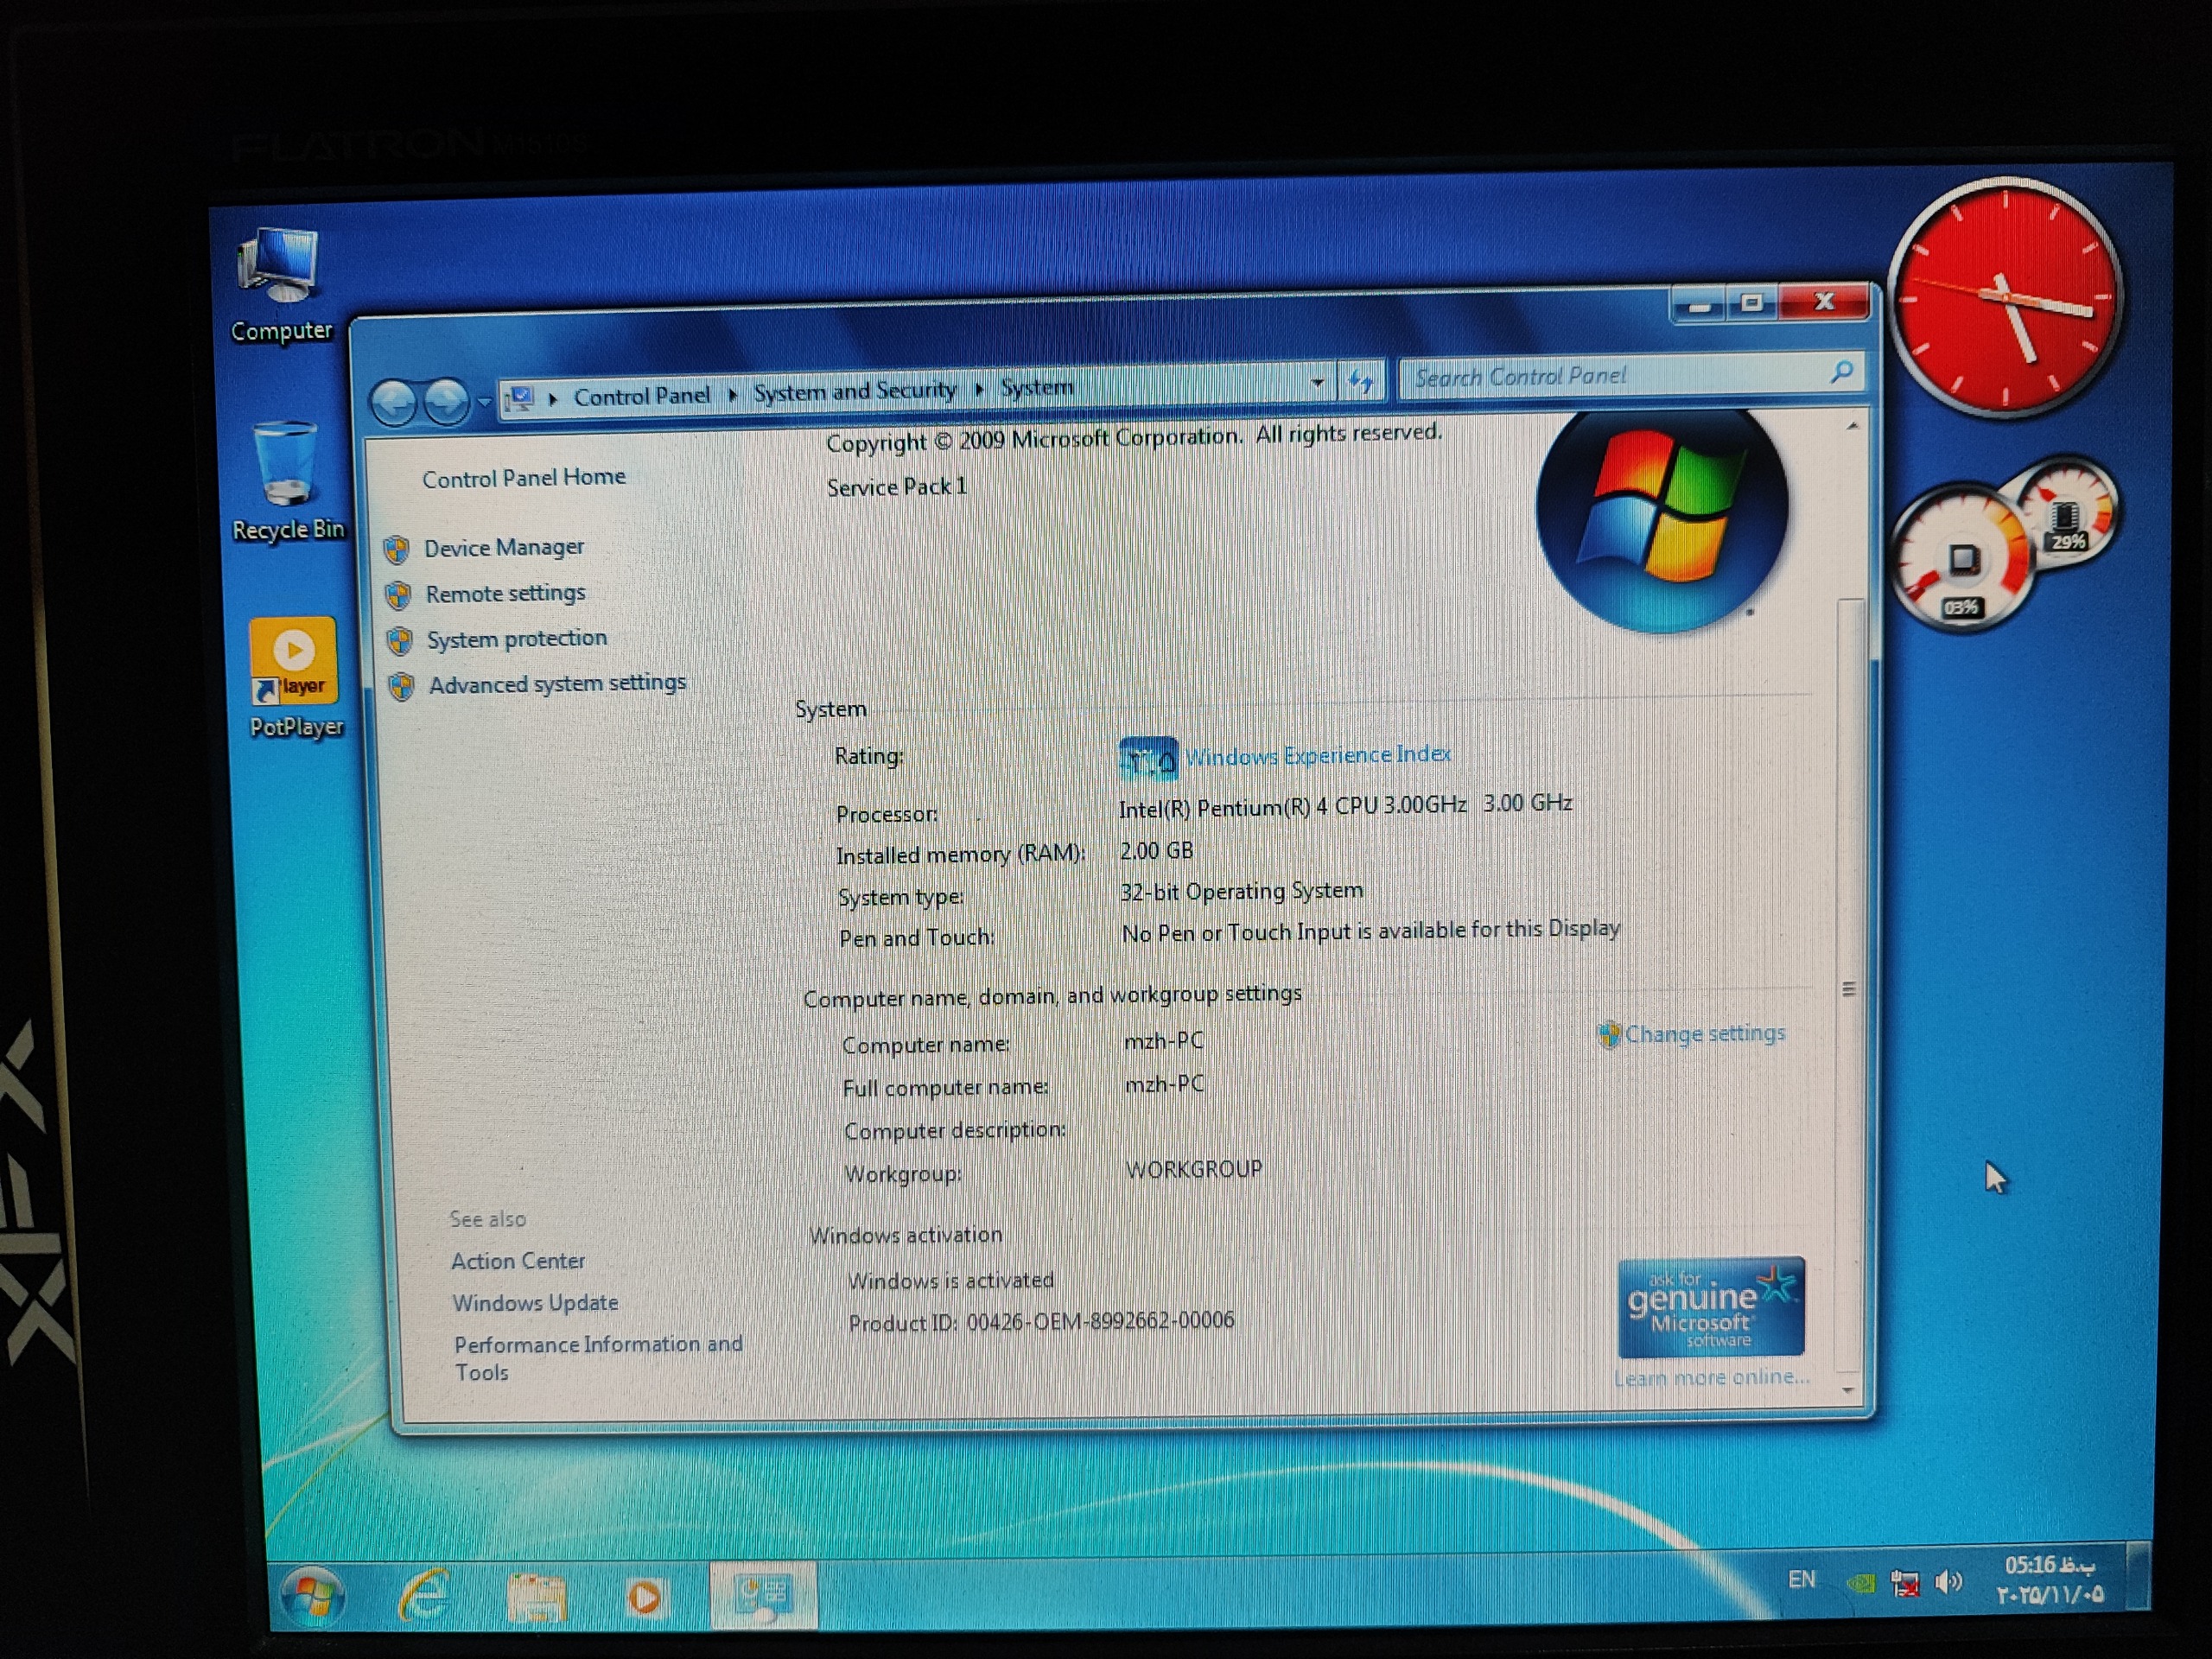Click the taskbar clock and date

pos(2049,1579)
